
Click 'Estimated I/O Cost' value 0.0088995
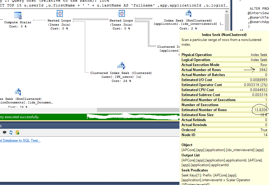click(x=258, y=80)
